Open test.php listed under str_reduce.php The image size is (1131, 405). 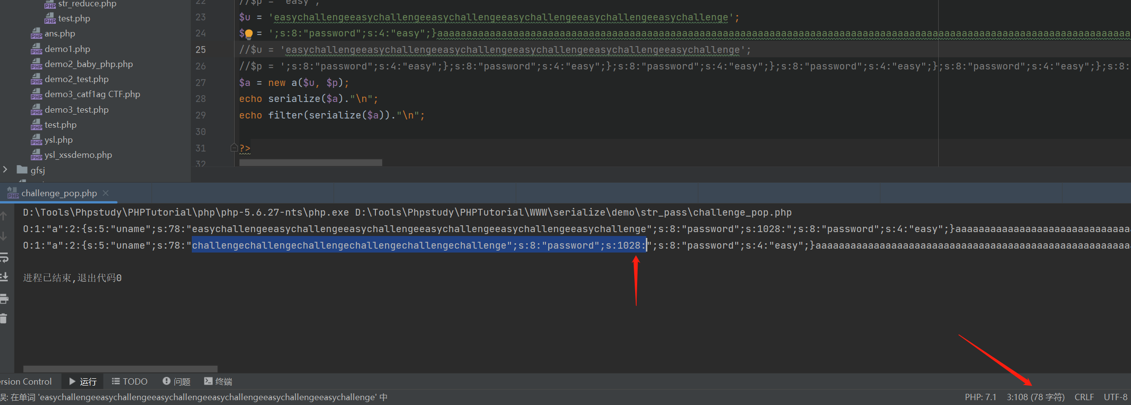[x=74, y=18]
